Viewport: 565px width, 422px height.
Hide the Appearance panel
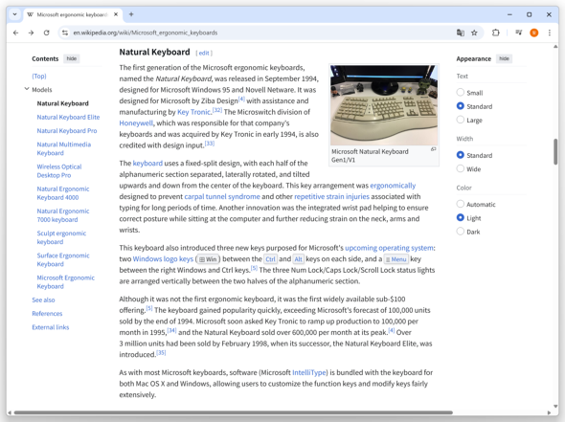(x=504, y=58)
